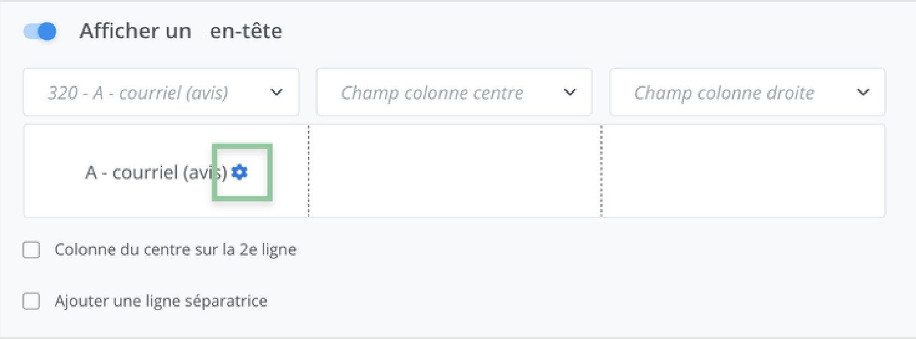This screenshot has height=339, width=916.
Task: Enable the Ajouter une ligne séparatrice checkbox
Action: (x=31, y=301)
